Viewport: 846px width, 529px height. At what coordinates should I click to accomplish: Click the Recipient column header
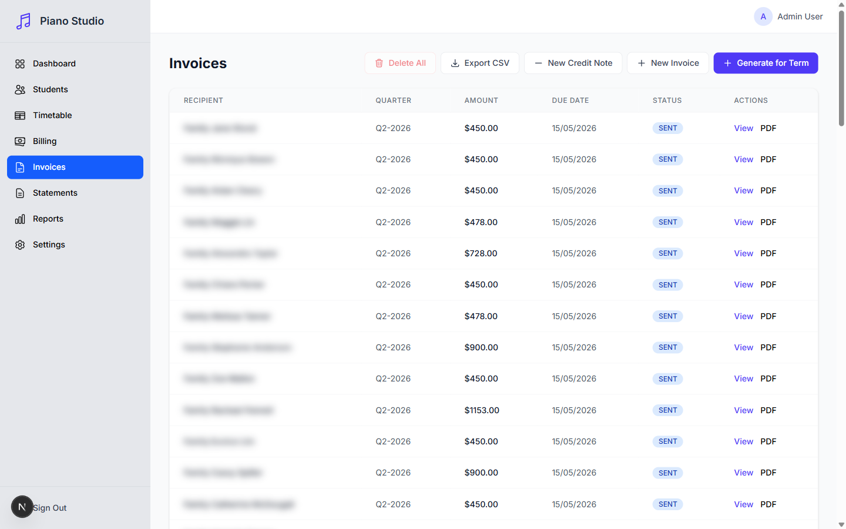click(203, 101)
